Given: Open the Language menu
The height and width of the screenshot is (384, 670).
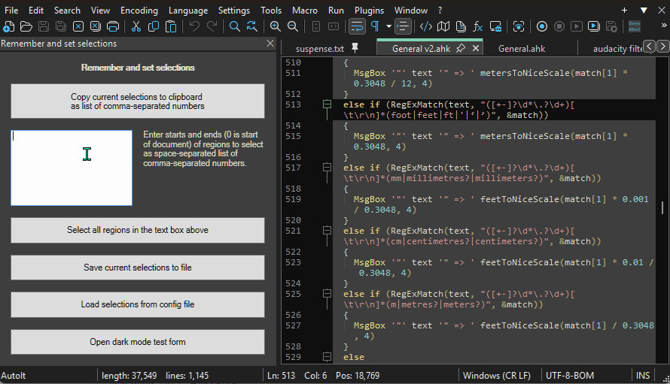Looking at the screenshot, I should coord(188,11).
